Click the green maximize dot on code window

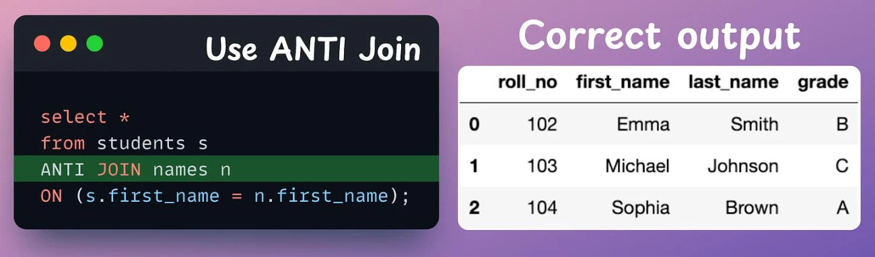pyautogui.click(x=95, y=44)
